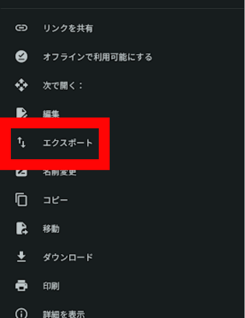This screenshot has height=318, width=245.
Task: Click the document pencil 編集 icon
Action: [21, 113]
